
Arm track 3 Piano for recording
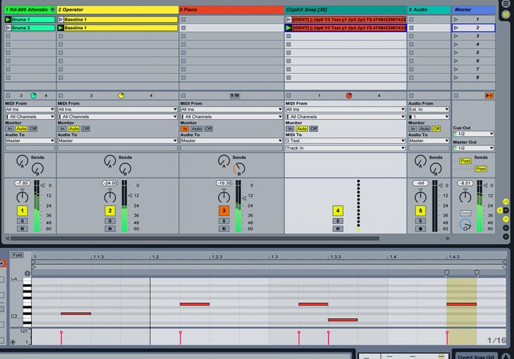point(224,228)
